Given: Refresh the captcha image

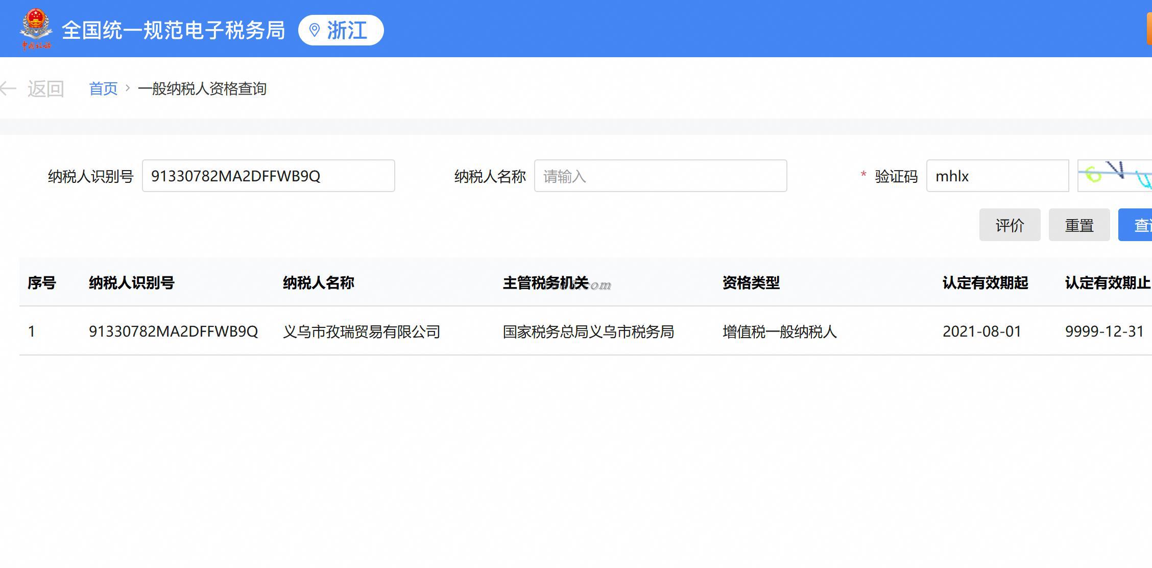Looking at the screenshot, I should pos(1115,176).
